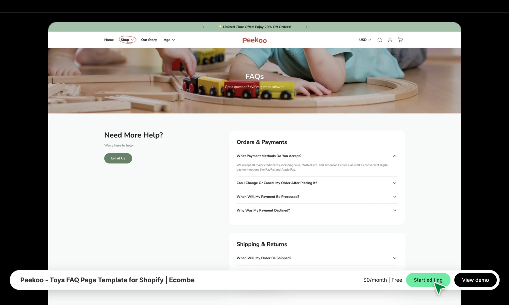509x305 pixels.
Task: Show previous announcement with left arrow
Action: pyautogui.click(x=203, y=27)
